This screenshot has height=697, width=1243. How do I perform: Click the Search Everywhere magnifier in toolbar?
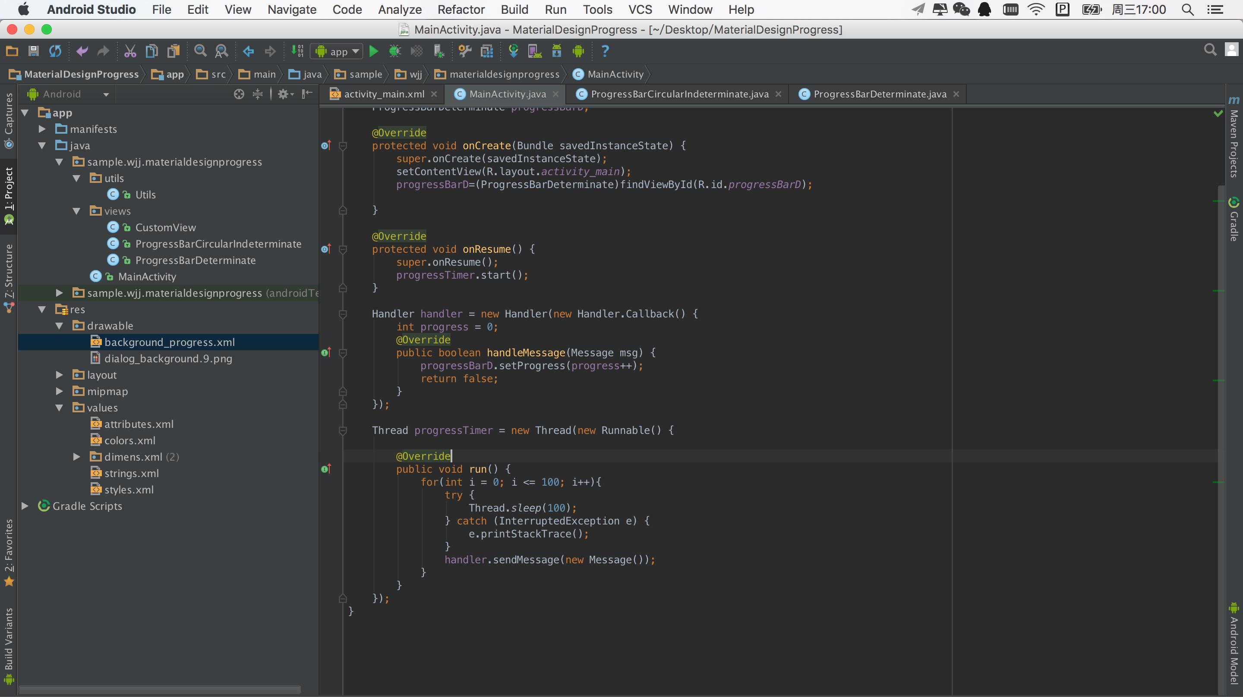click(x=1210, y=50)
